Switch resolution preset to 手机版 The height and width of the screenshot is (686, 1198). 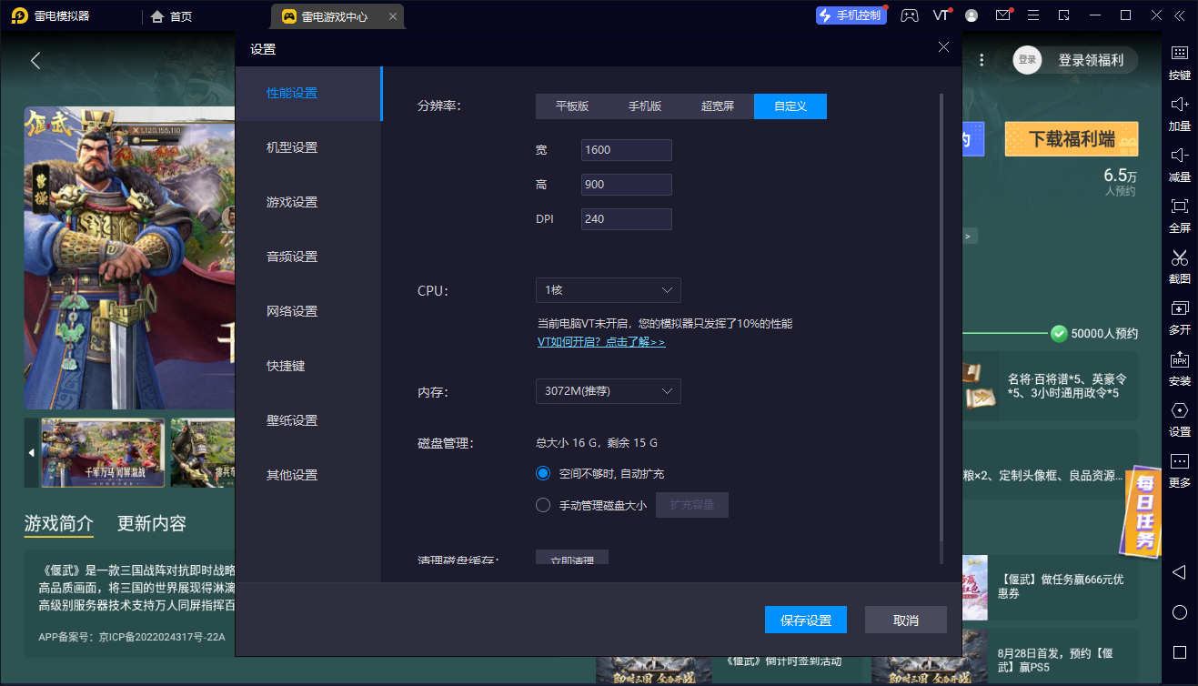pos(645,106)
